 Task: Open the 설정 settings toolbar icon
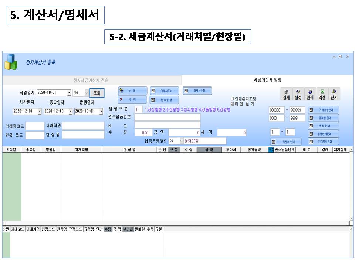[x=298, y=94]
